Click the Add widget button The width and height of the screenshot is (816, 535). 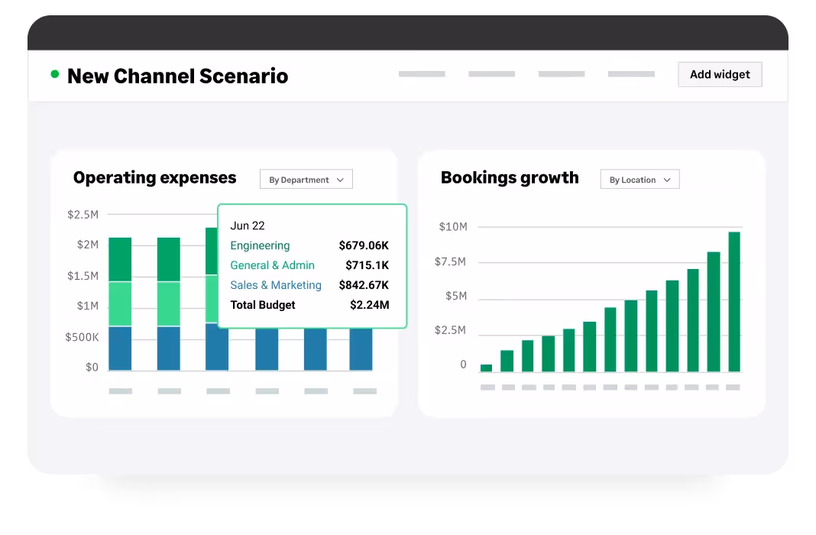(719, 74)
